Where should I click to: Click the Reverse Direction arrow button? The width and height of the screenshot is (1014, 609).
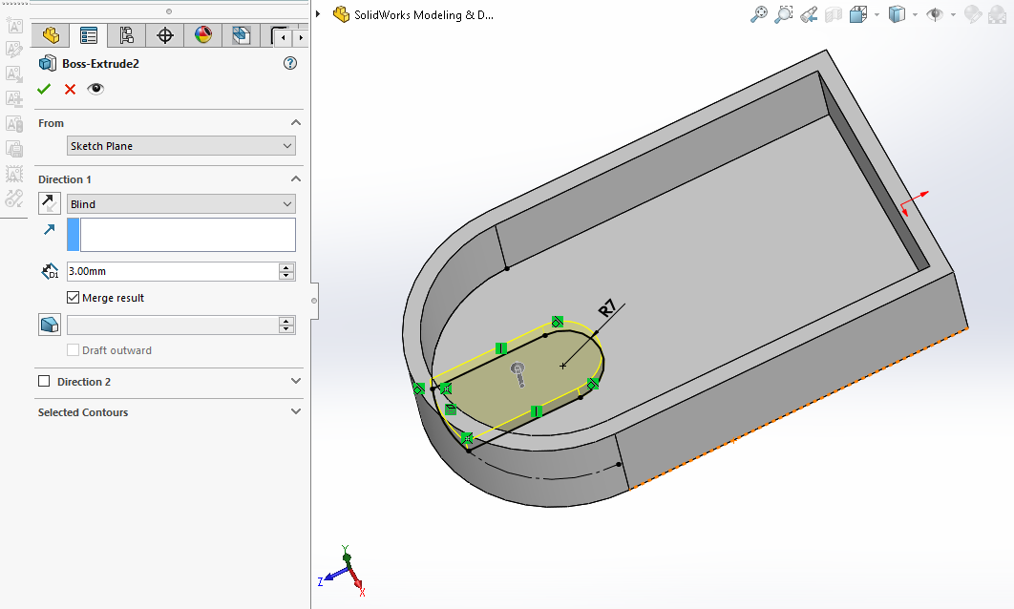(49, 203)
